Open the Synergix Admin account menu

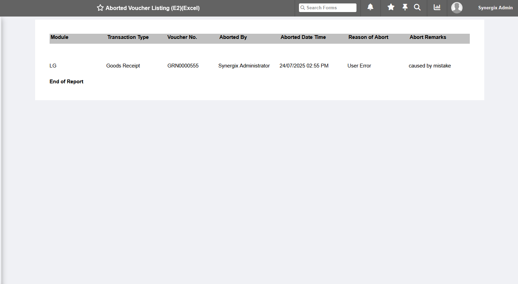coord(495,8)
